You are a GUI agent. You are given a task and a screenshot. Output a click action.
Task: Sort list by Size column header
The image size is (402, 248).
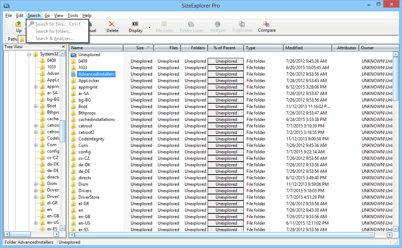tap(139, 48)
